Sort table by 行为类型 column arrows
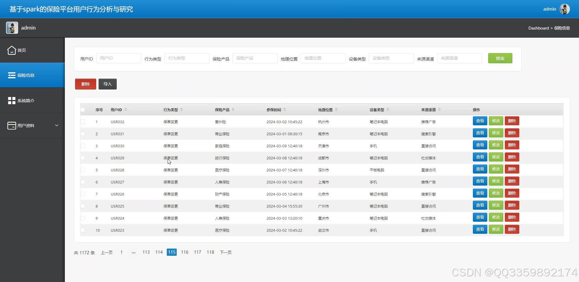 click(182, 109)
